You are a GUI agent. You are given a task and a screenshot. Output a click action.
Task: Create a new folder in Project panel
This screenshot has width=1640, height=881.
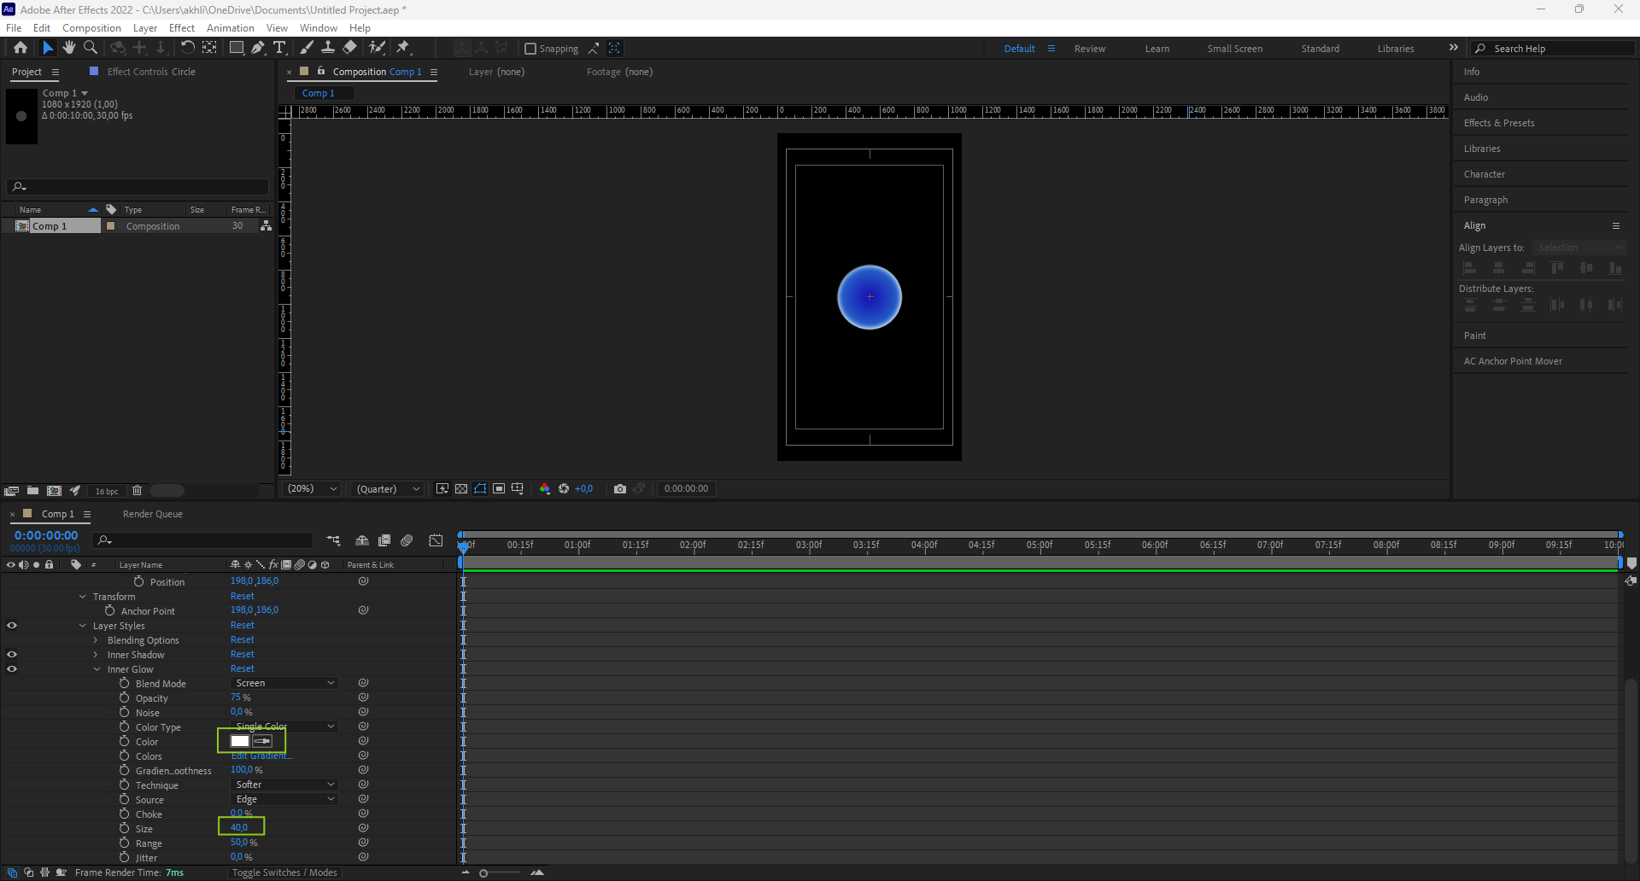coord(32,491)
